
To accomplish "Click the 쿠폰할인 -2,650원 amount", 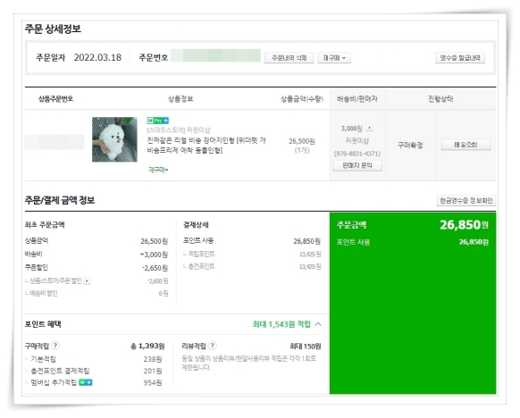I will click(x=155, y=268).
